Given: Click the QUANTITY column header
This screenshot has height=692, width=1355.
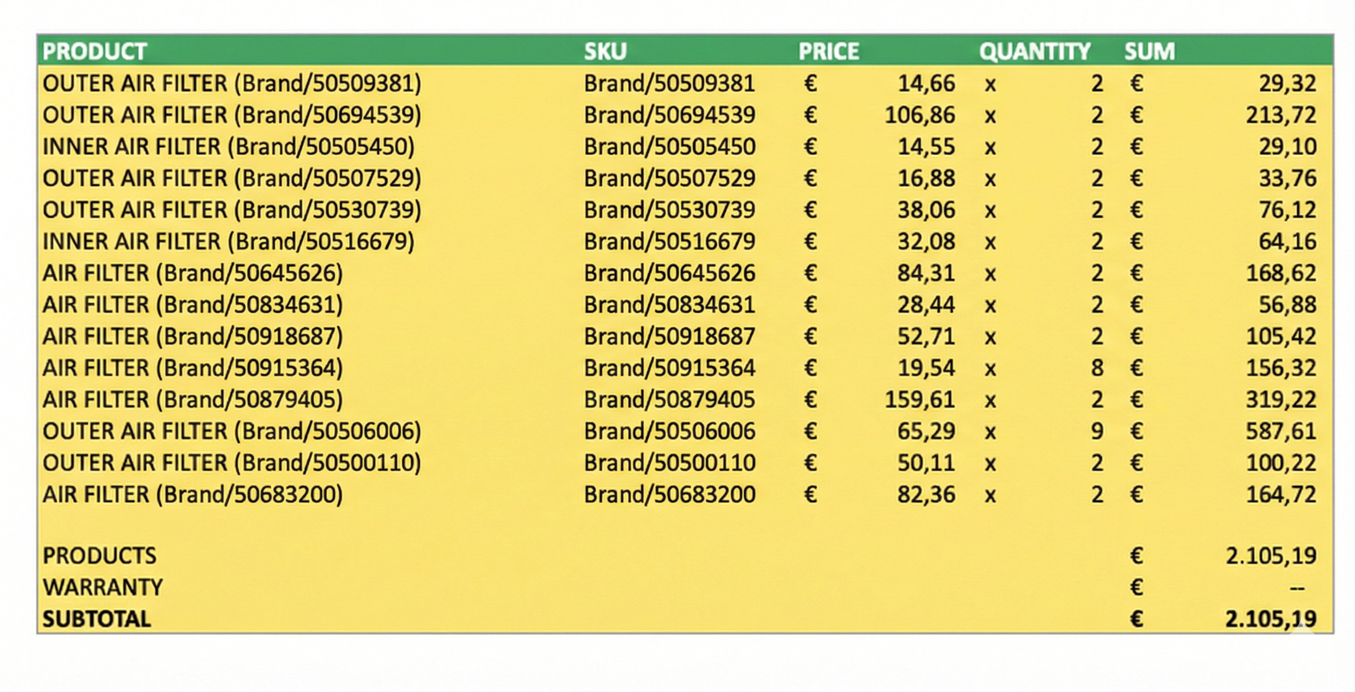Looking at the screenshot, I should pyautogui.click(x=1034, y=52).
